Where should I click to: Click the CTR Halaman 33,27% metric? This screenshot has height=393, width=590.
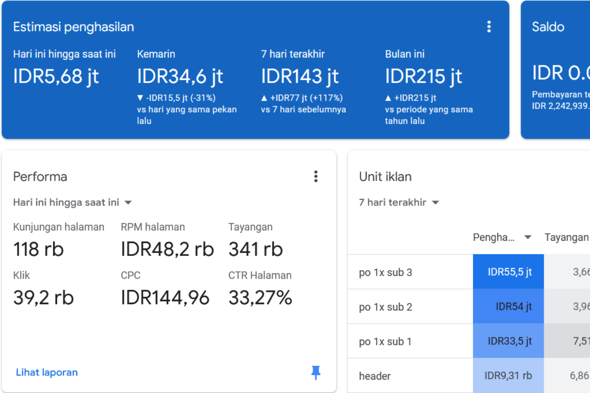coord(260,297)
